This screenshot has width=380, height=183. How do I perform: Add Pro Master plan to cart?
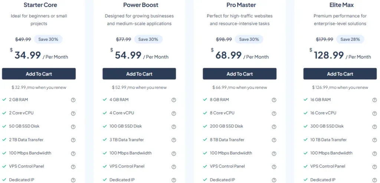(x=240, y=74)
